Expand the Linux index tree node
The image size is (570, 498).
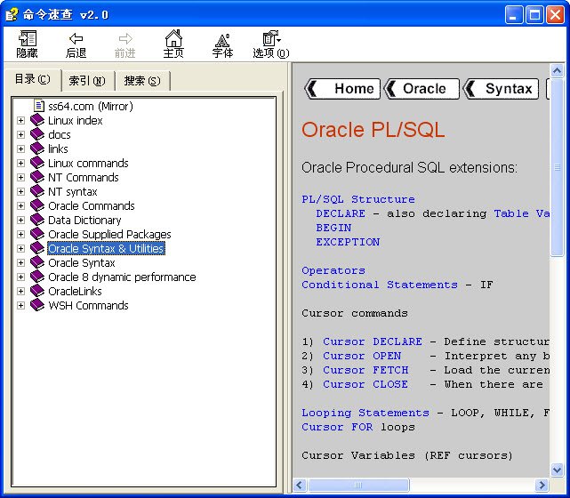tap(21, 121)
